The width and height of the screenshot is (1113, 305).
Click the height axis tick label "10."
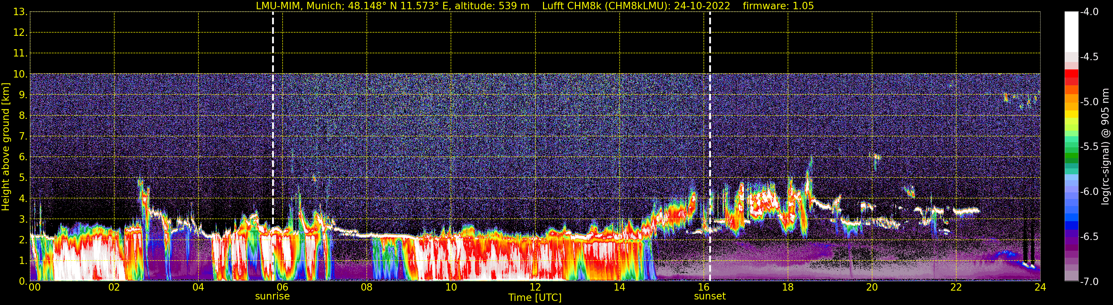pos(20,74)
